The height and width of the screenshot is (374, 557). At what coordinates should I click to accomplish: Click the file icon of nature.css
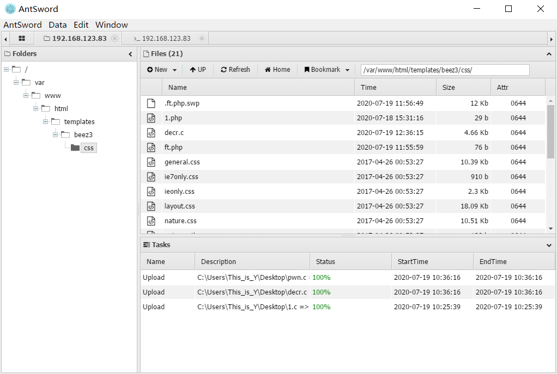pyautogui.click(x=151, y=220)
